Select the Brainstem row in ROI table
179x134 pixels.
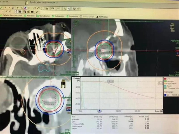110,119
